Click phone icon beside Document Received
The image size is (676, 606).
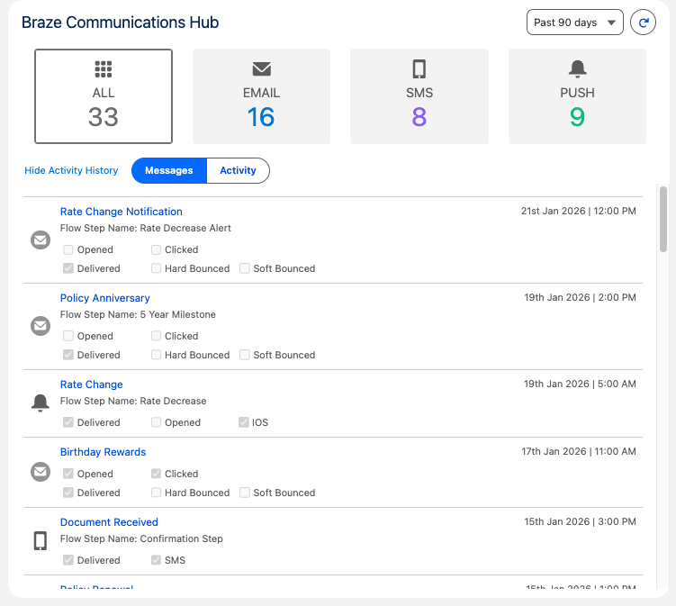pyautogui.click(x=41, y=540)
